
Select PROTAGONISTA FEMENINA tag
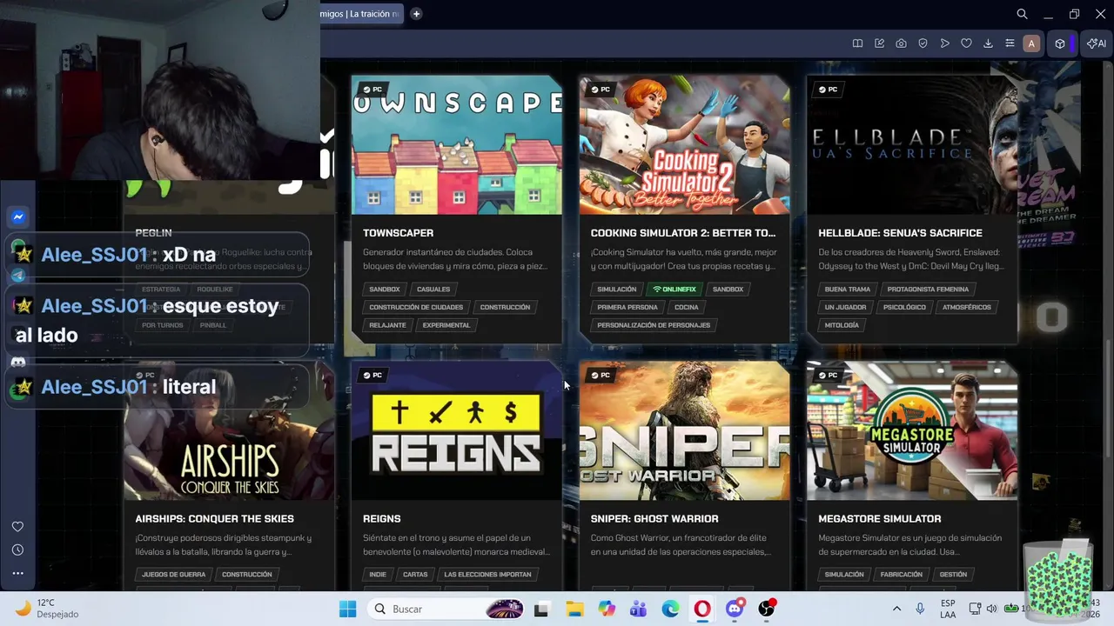tap(928, 290)
